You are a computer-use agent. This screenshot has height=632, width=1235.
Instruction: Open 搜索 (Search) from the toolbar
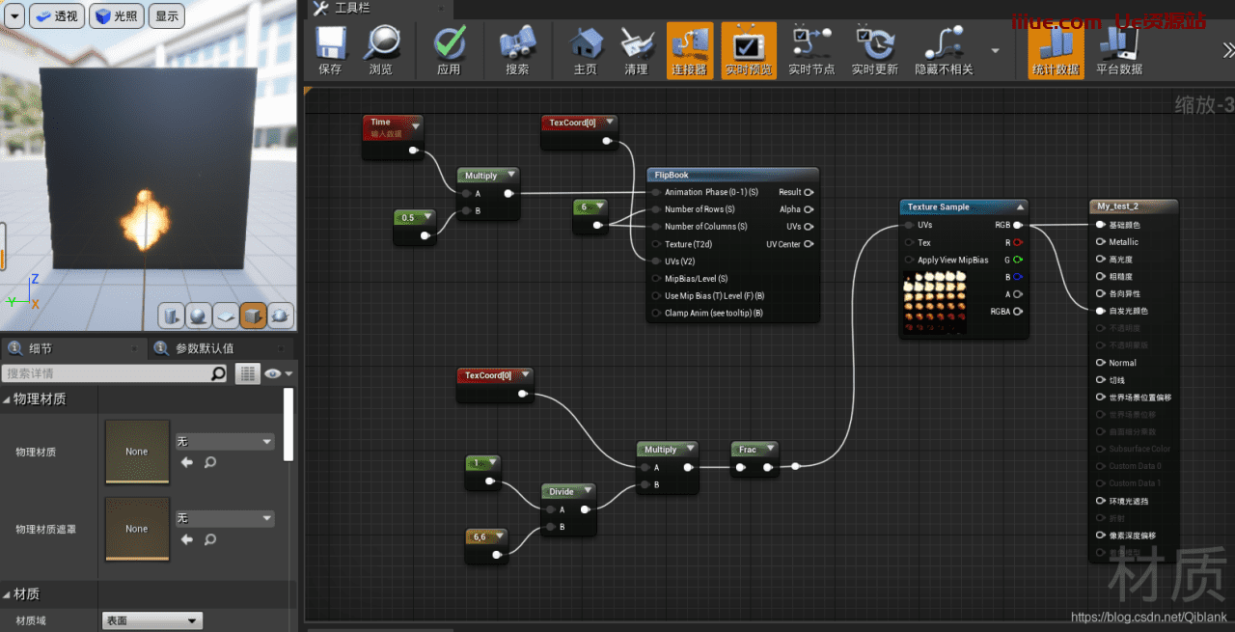(x=517, y=50)
